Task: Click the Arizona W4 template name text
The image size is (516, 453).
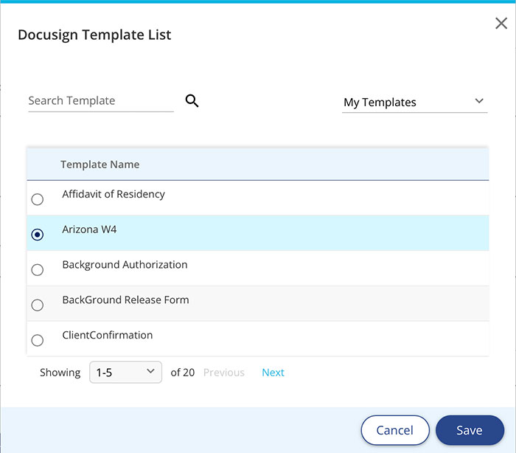Action: [x=89, y=229]
